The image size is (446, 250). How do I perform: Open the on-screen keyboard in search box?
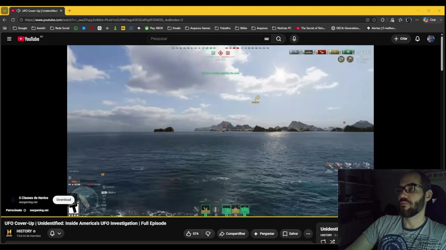pyautogui.click(x=267, y=39)
